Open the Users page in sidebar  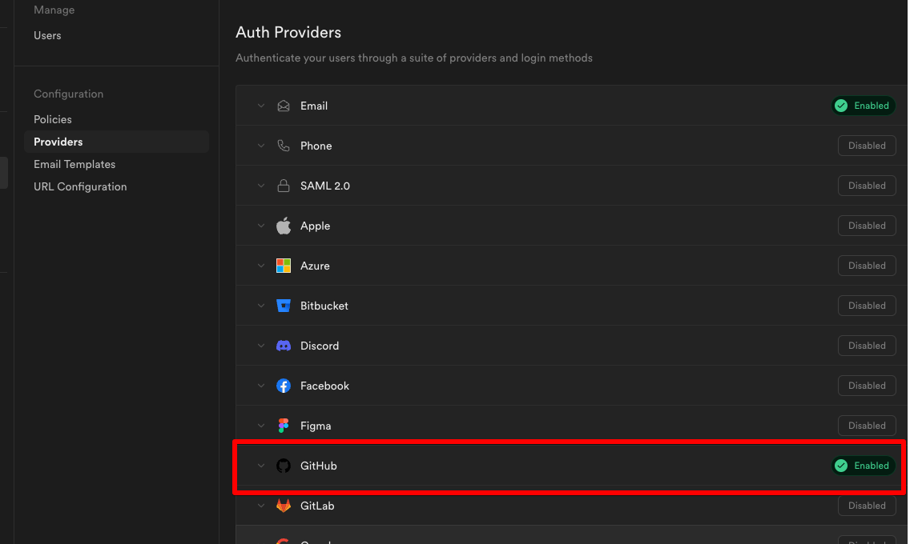(47, 35)
